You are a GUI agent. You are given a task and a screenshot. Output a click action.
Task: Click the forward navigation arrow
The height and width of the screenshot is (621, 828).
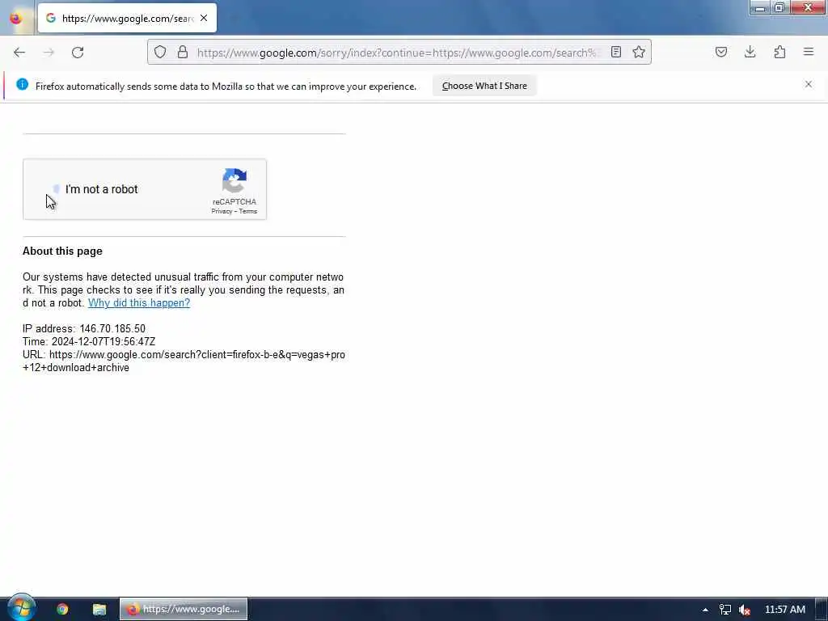(49, 53)
